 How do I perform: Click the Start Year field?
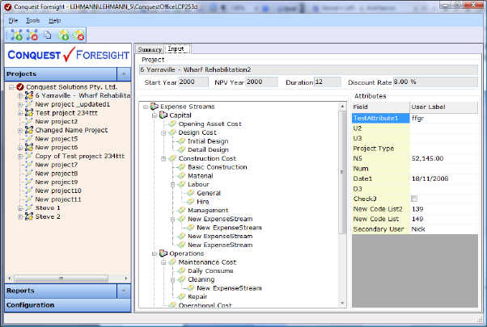click(193, 82)
